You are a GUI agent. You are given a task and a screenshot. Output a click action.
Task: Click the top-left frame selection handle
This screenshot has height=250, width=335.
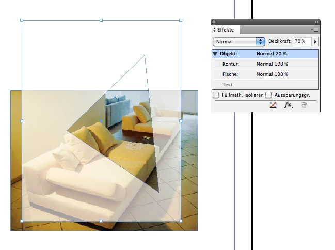22,20
